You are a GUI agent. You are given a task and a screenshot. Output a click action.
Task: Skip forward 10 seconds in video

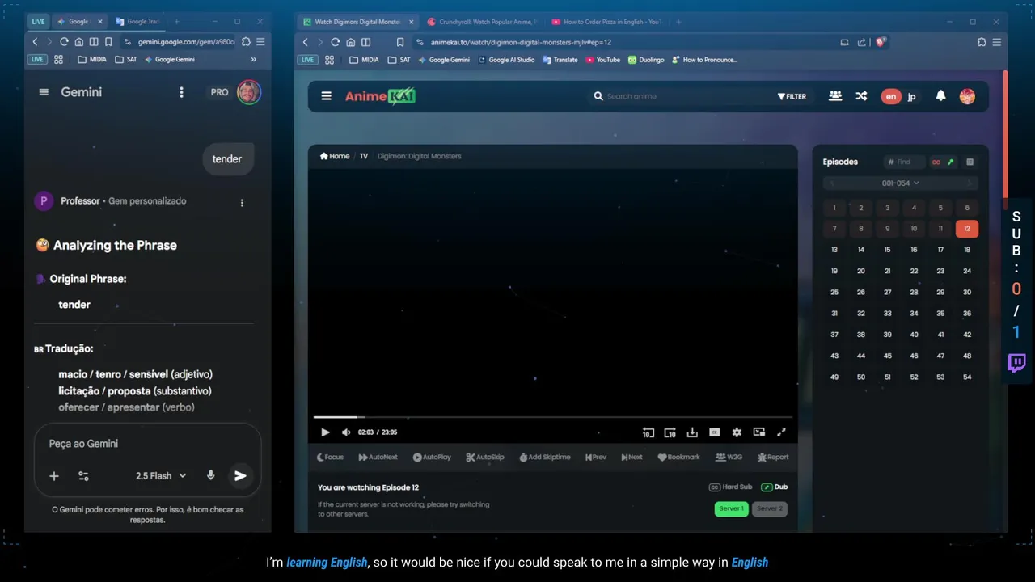pyautogui.click(x=670, y=432)
